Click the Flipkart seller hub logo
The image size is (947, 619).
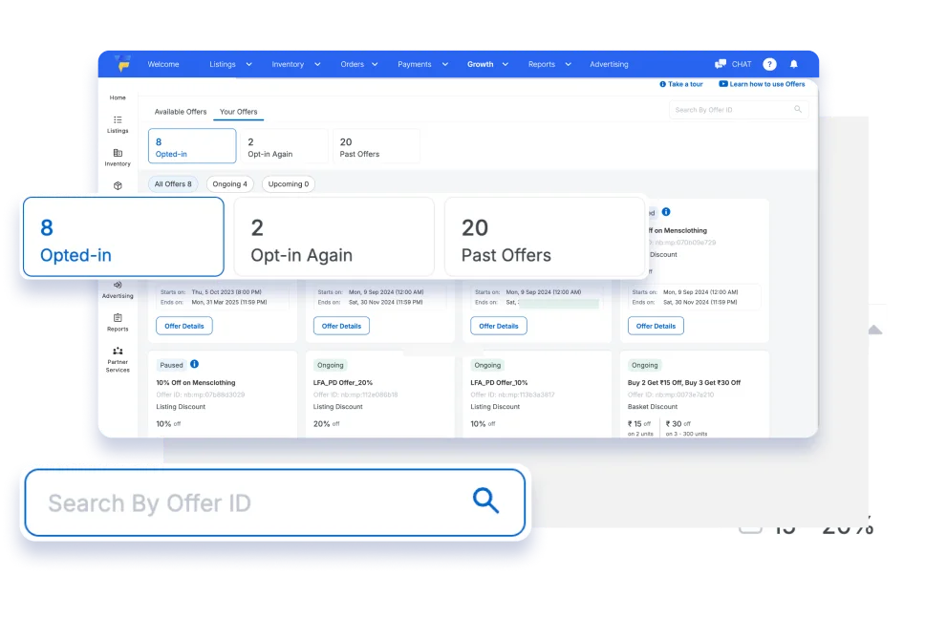[x=121, y=63]
